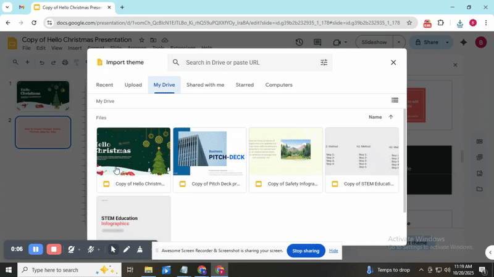Toggle microphone mute in recorder bar
Image resolution: width=494 pixels, height=277 pixels.
point(91,249)
